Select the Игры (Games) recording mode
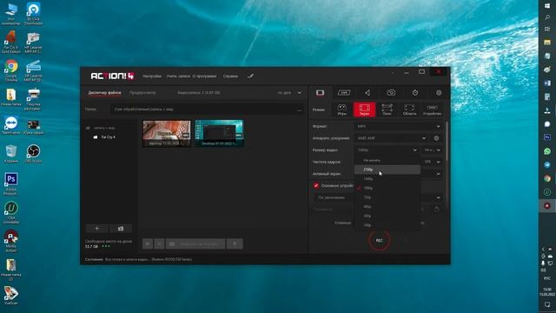 [x=341, y=110]
